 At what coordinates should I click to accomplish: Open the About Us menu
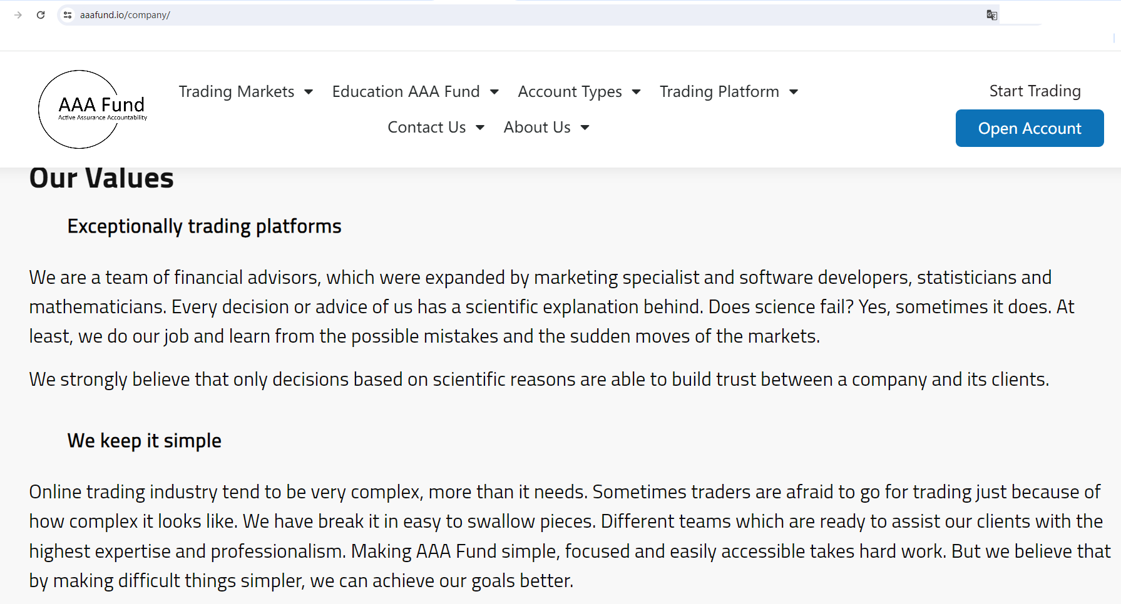coord(537,128)
